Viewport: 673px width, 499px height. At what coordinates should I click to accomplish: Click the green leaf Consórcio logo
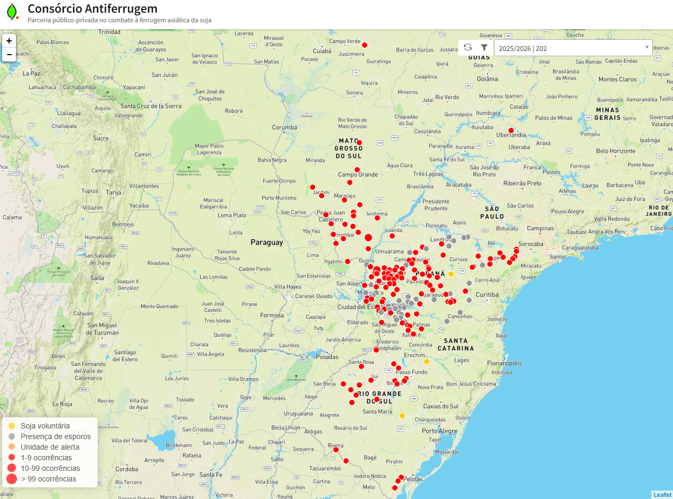click(x=12, y=12)
